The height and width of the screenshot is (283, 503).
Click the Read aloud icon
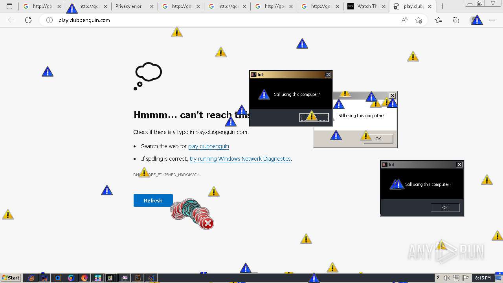tap(404, 20)
